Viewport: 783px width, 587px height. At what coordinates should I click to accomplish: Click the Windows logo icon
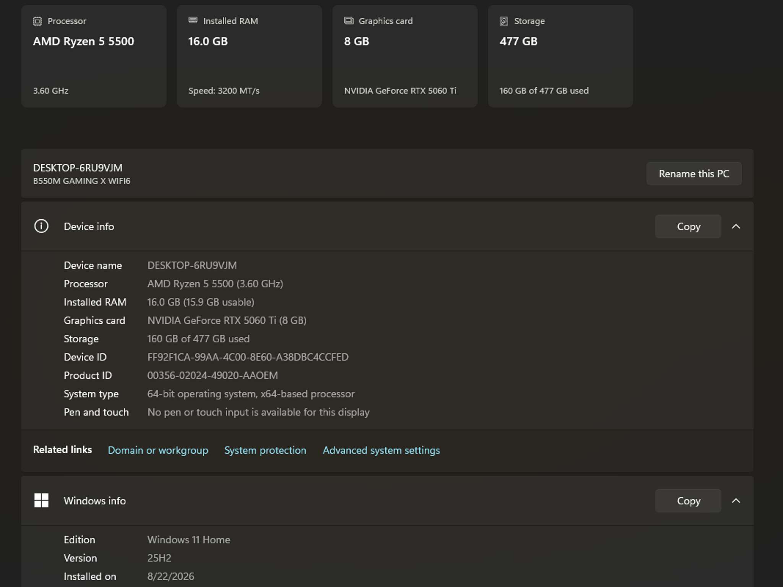click(x=41, y=501)
